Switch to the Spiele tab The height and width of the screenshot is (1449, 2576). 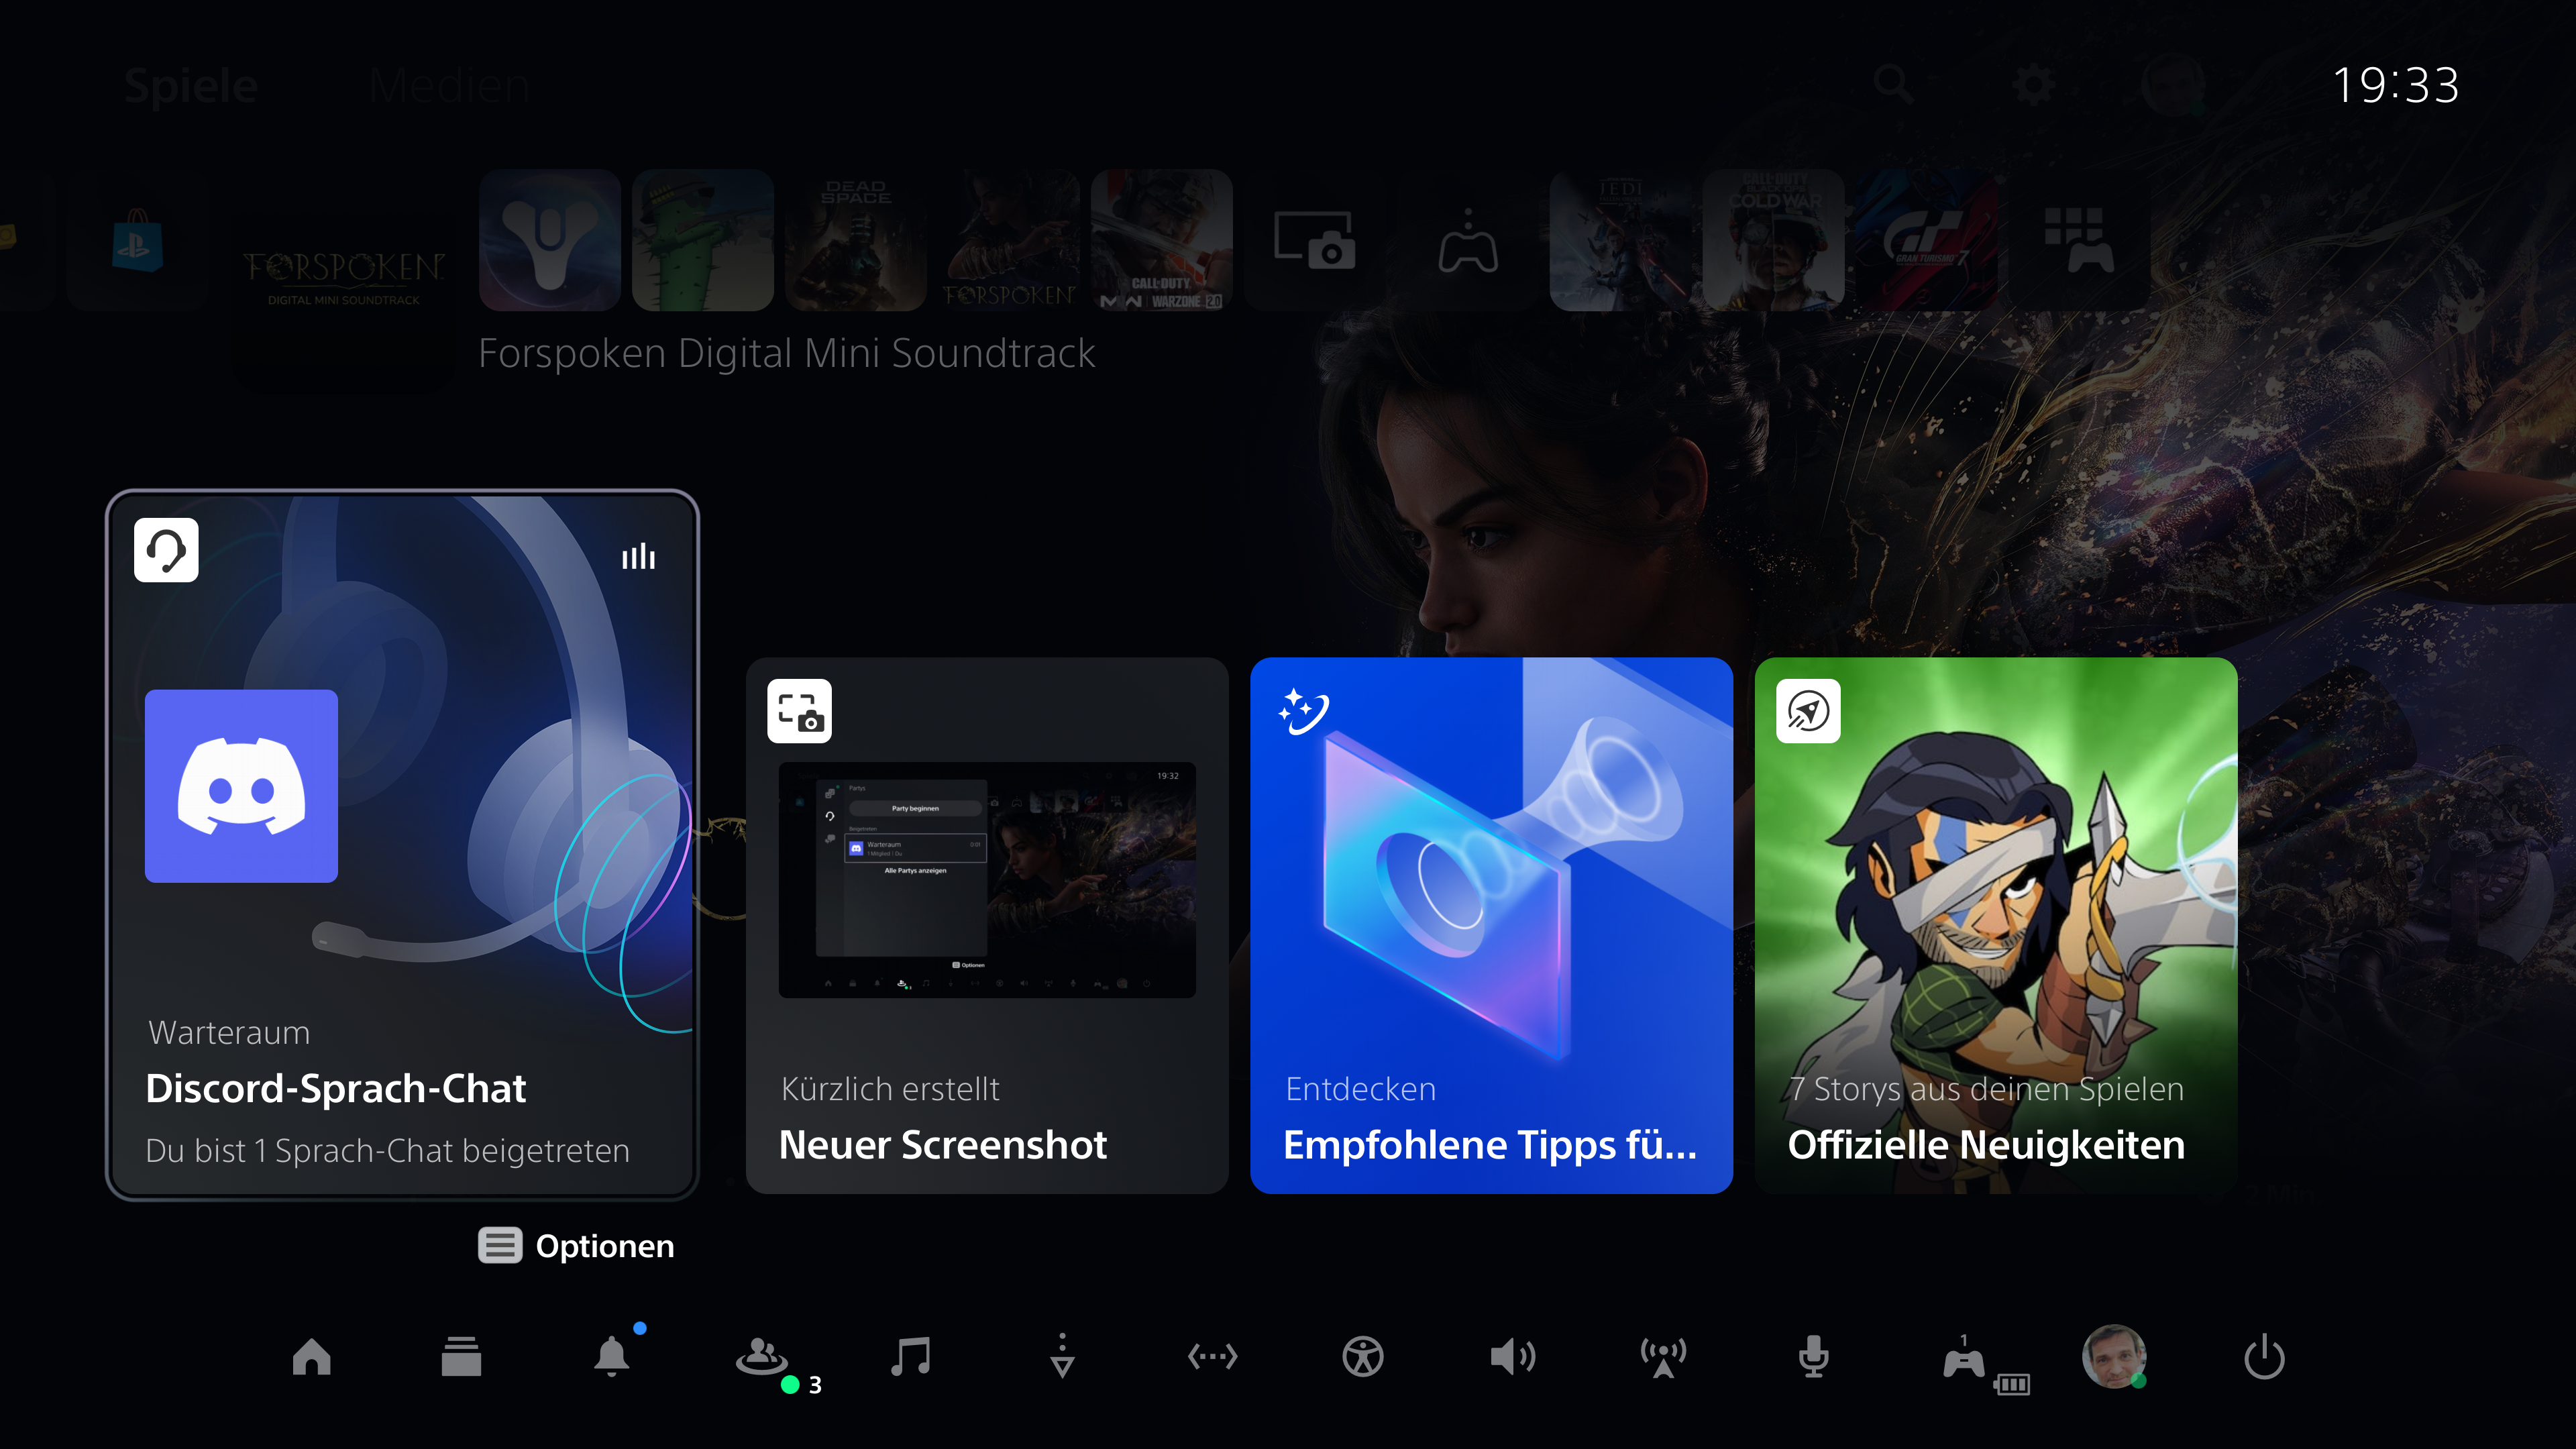(x=191, y=86)
